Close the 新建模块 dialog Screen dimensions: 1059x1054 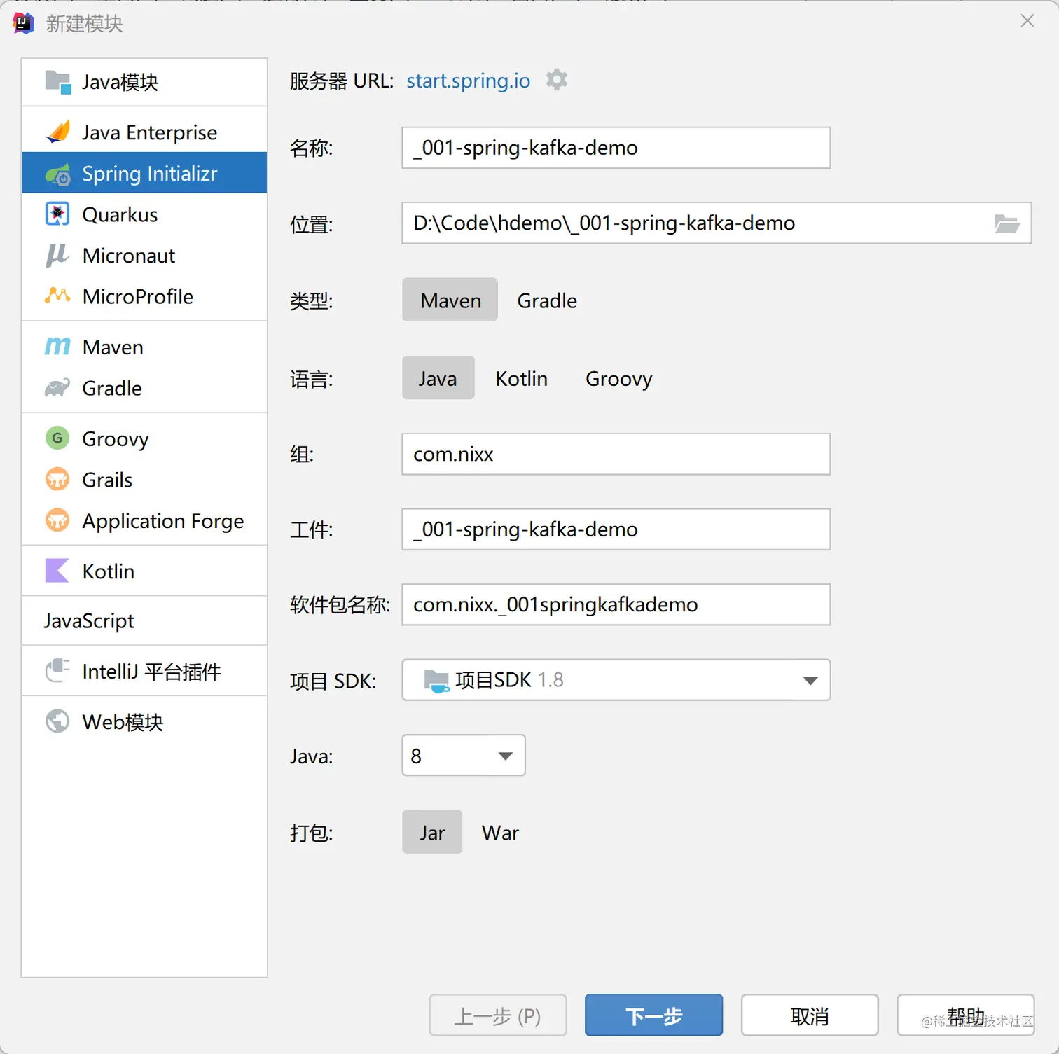tap(1027, 21)
